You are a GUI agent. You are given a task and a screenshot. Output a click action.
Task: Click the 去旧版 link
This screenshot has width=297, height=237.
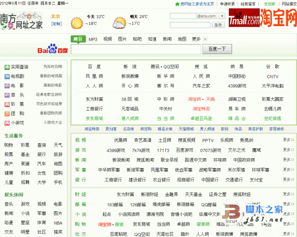(270, 4)
